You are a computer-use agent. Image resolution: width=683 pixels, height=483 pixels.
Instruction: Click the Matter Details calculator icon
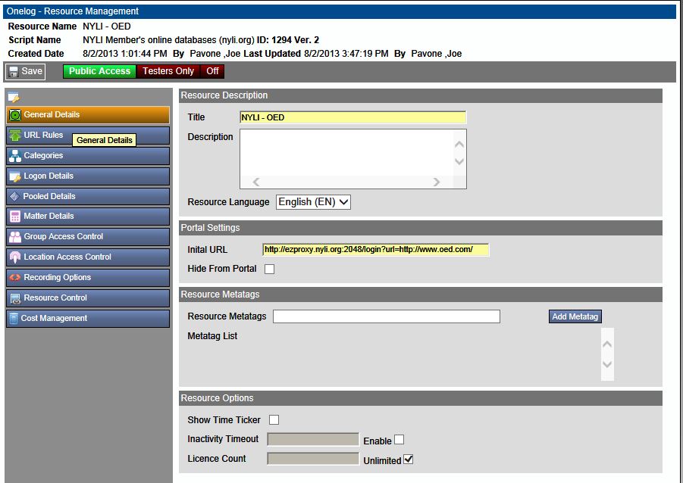coord(15,217)
